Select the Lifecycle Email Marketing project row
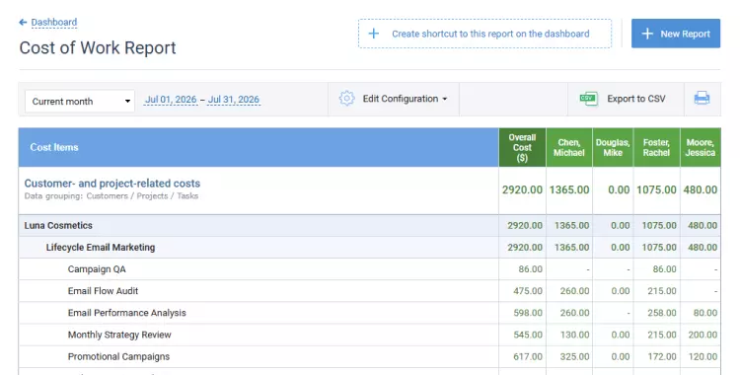This screenshot has height=375, width=740. pos(370,247)
